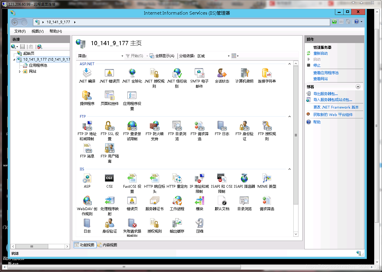Open the FTP 目录浏览 feature
This screenshot has width=382, height=272.
click(x=177, y=131)
